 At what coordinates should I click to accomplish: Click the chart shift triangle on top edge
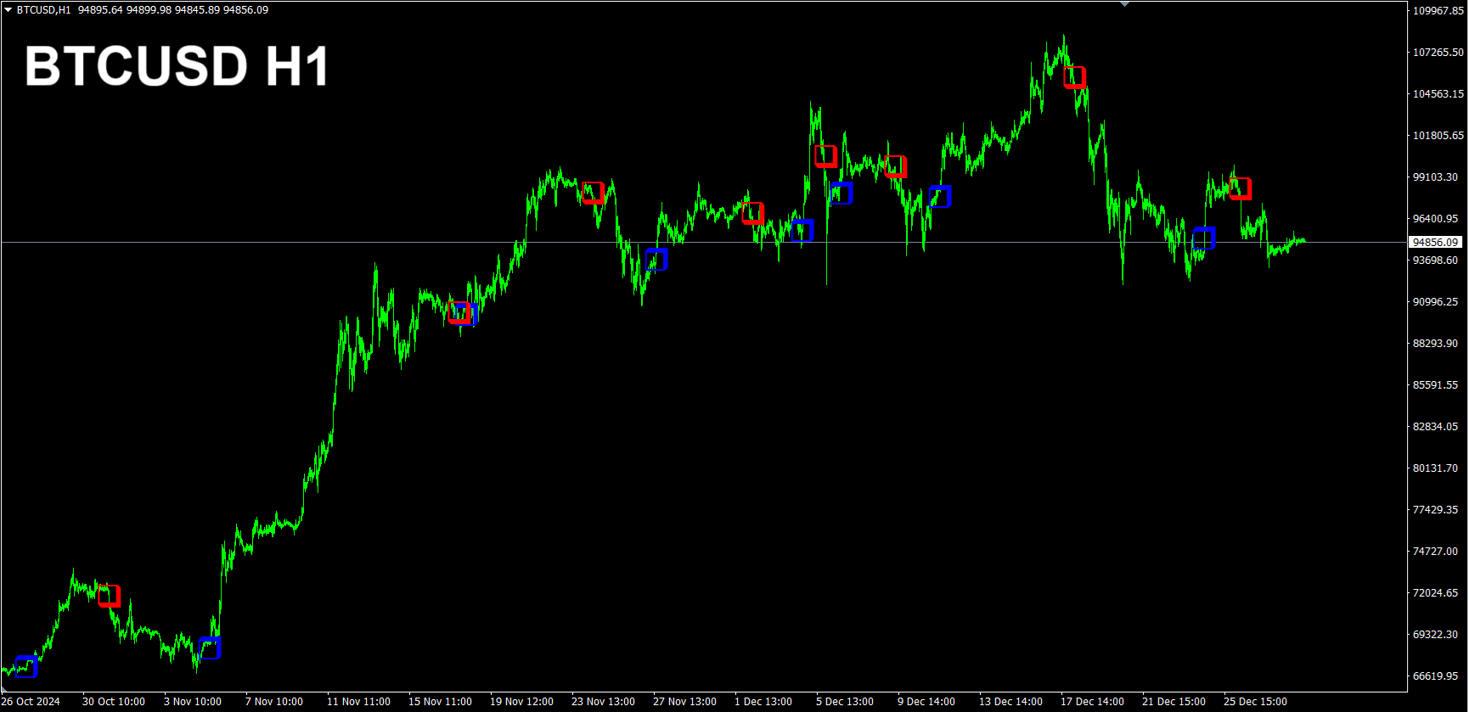(1124, 4)
